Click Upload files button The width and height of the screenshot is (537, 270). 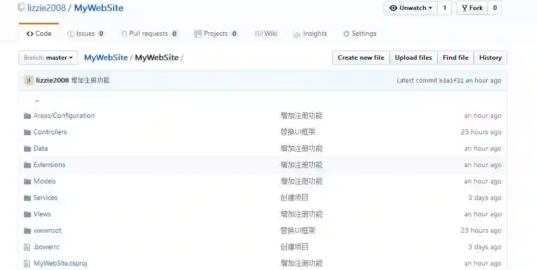(x=413, y=58)
